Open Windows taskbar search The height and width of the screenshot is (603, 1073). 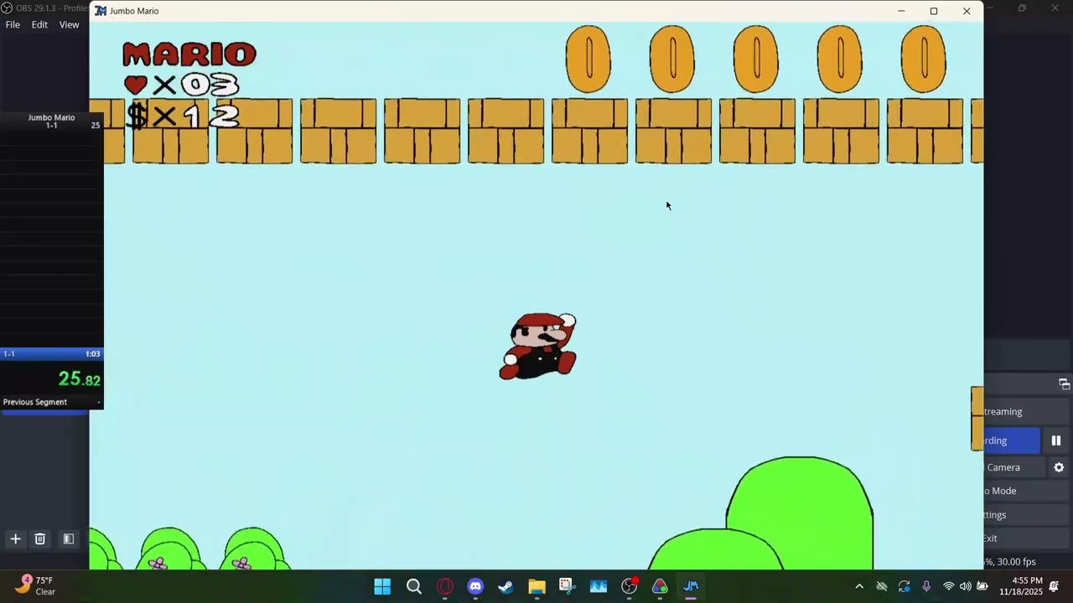click(x=414, y=586)
